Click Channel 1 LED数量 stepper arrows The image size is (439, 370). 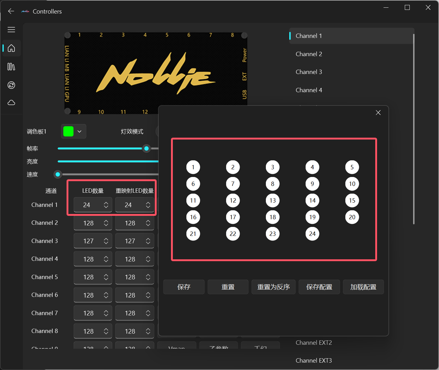click(106, 205)
